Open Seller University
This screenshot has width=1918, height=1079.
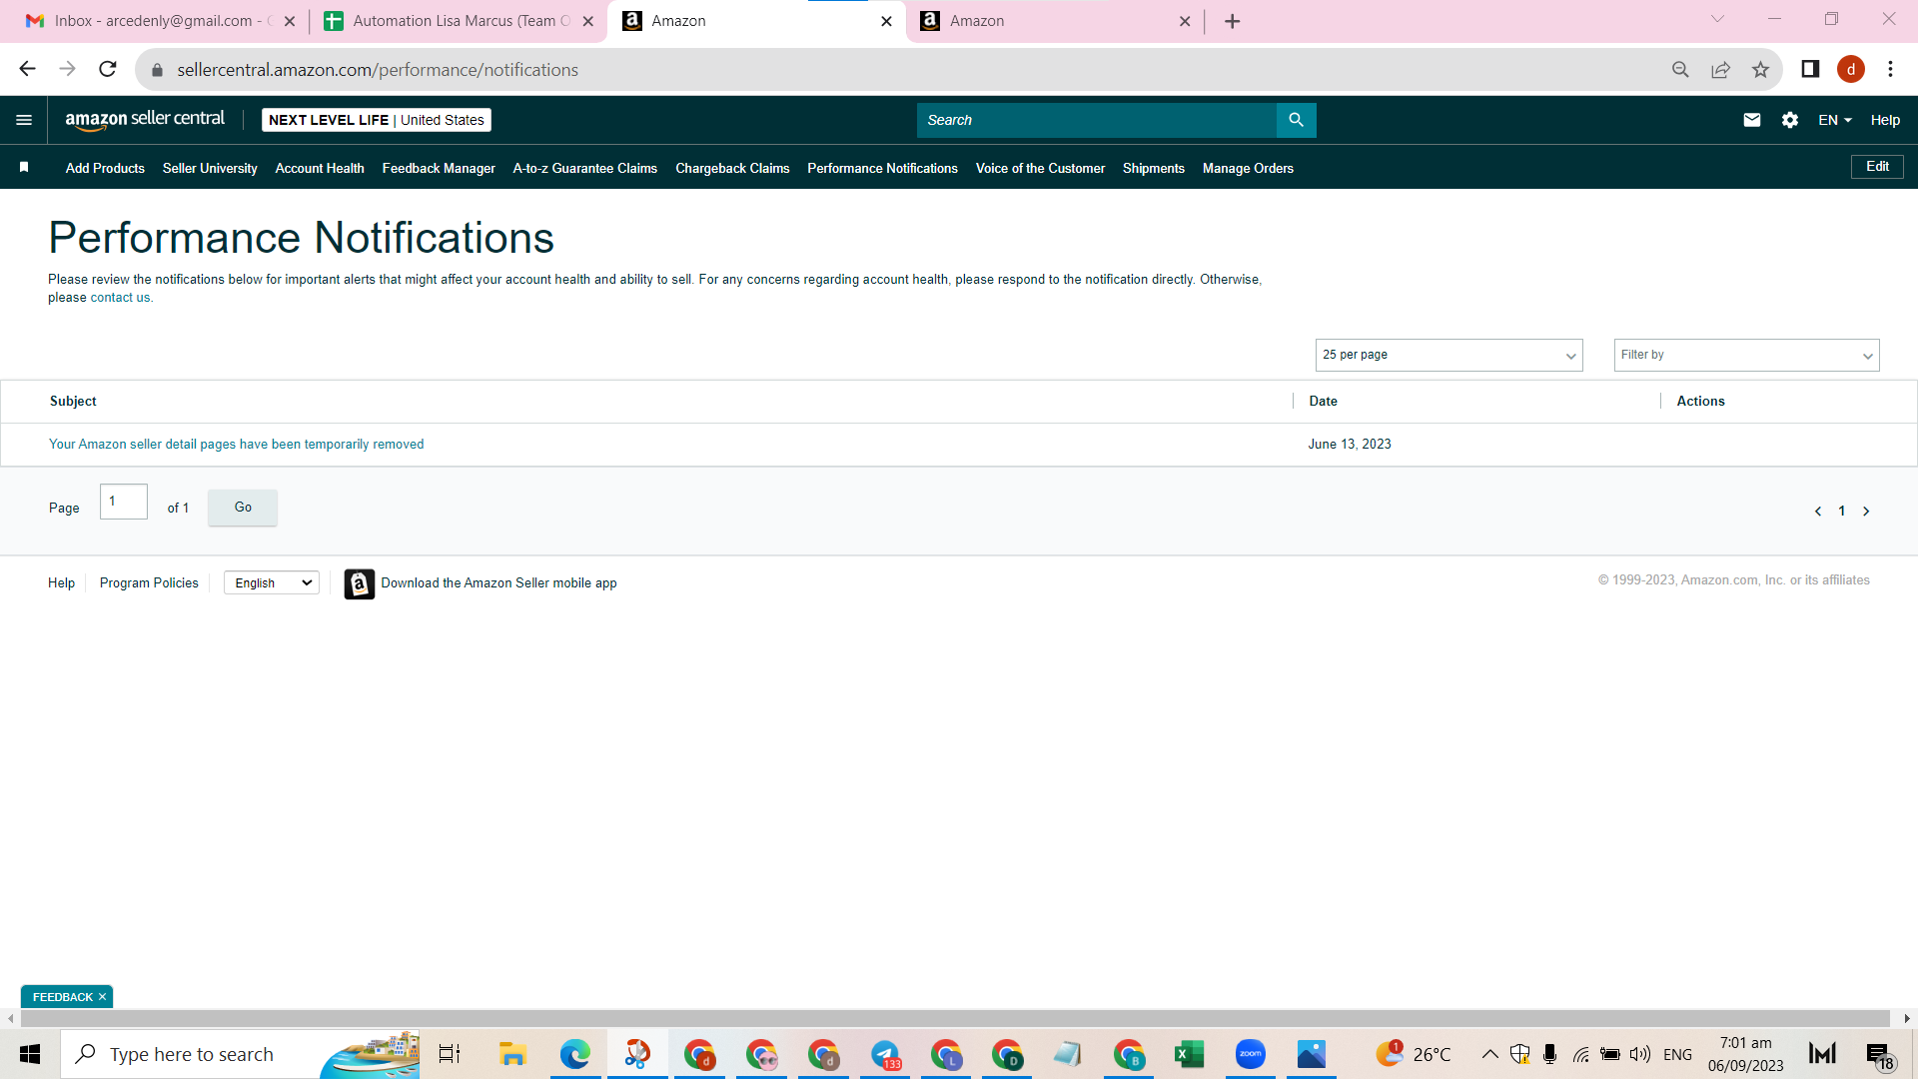[210, 168]
